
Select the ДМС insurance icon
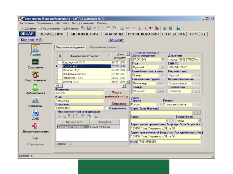(x=35, y=113)
